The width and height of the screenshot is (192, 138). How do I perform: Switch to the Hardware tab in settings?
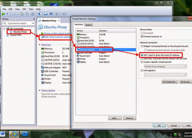[79, 25]
